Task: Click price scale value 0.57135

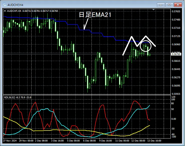Action: (x=176, y=36)
